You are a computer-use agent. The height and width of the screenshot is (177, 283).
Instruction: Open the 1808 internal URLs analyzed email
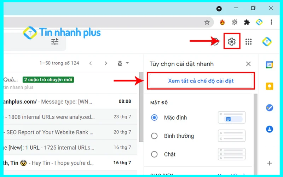(x=70, y=117)
